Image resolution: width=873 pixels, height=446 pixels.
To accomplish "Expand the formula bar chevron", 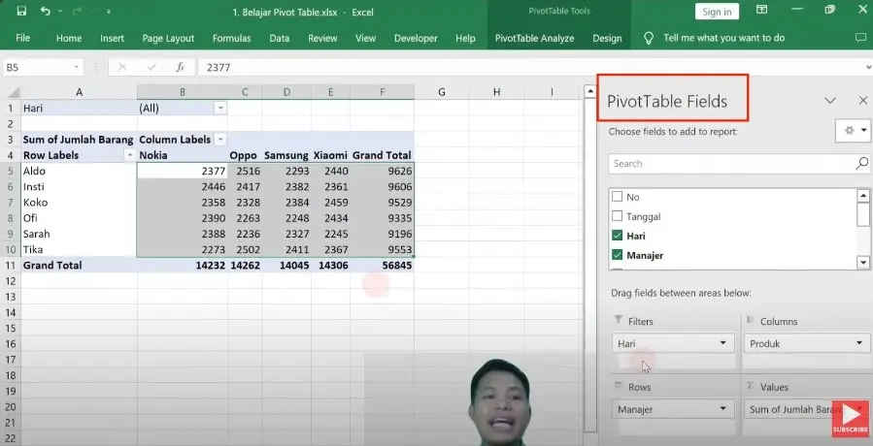I will (x=868, y=67).
